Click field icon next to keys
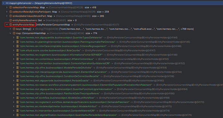Screen dimensions: 223x118 point(14,29)
